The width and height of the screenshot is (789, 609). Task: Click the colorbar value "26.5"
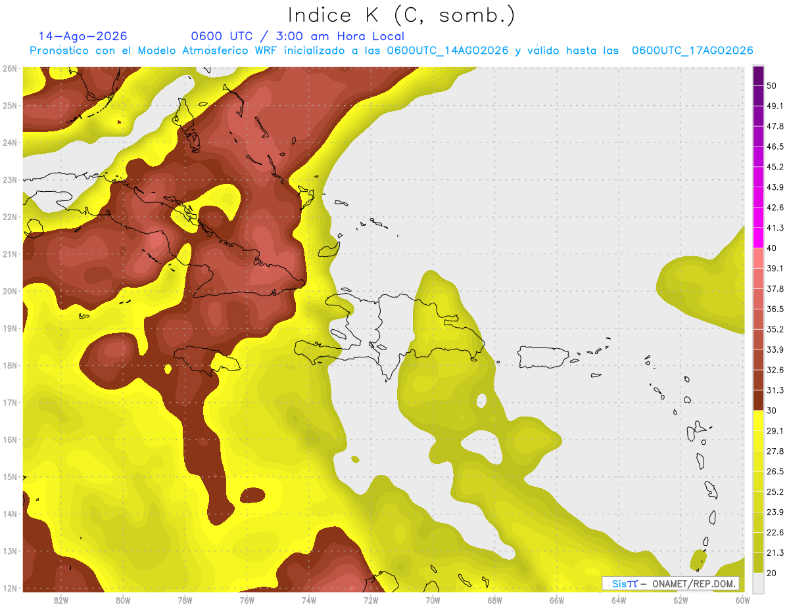(775, 472)
